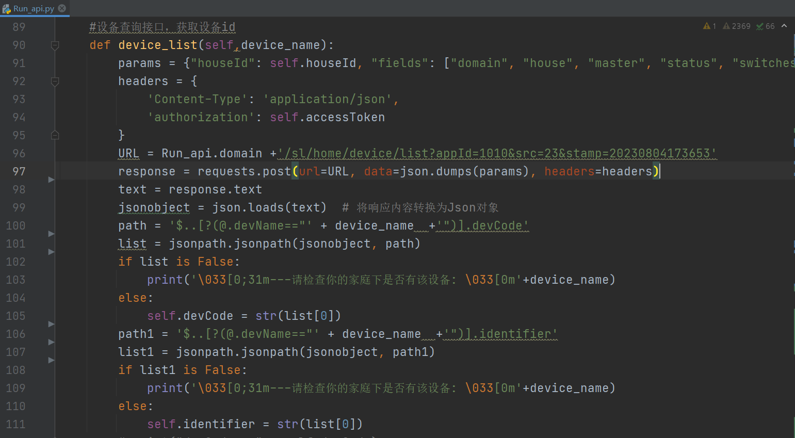Click 'if list1 is False' statement
The width and height of the screenshot is (795, 438).
click(183, 370)
